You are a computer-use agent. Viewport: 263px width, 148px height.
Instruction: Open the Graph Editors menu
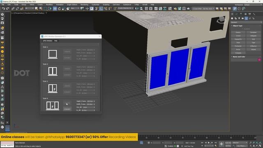(x=72, y=5)
